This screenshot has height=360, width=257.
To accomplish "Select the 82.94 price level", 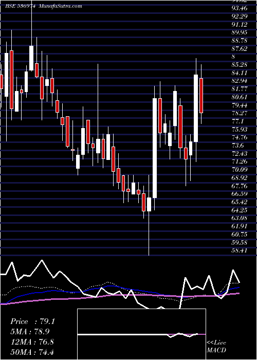I will pos(240,81).
